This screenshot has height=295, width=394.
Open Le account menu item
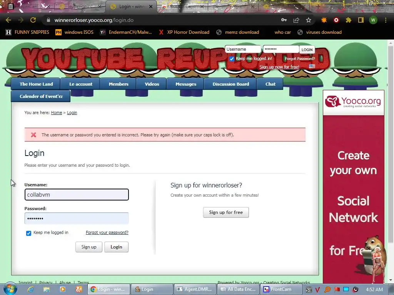[x=81, y=84]
